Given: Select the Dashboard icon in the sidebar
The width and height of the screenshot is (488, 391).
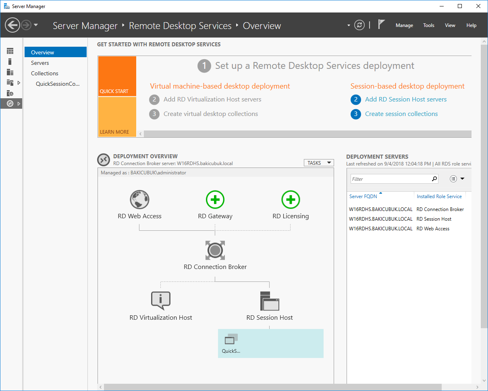Looking at the screenshot, I should [10, 51].
